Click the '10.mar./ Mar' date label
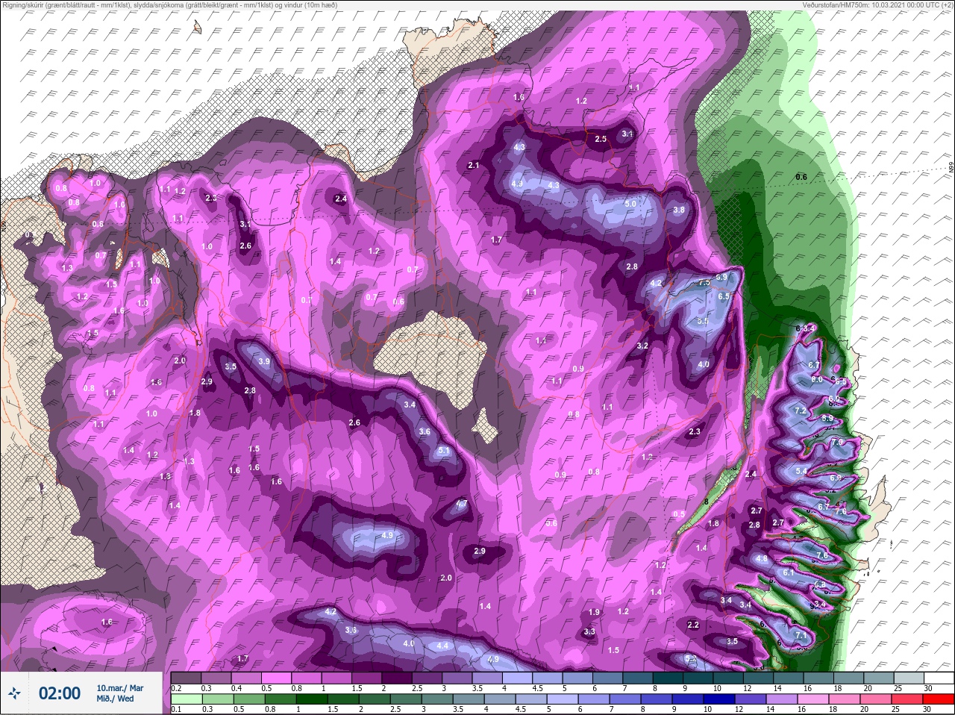The height and width of the screenshot is (715, 955). tap(119, 688)
